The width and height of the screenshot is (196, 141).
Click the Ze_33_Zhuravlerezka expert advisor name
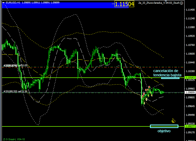coord(159,3)
